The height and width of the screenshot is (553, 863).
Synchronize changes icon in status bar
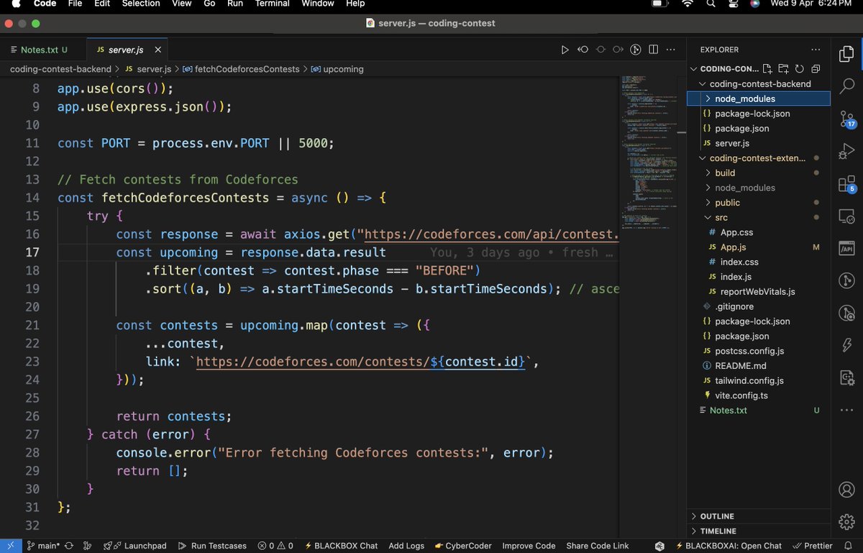pos(69,546)
